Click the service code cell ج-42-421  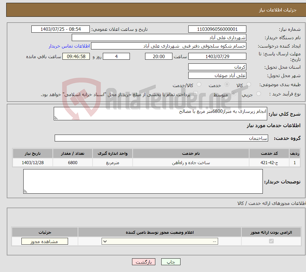(x=269, y=163)
